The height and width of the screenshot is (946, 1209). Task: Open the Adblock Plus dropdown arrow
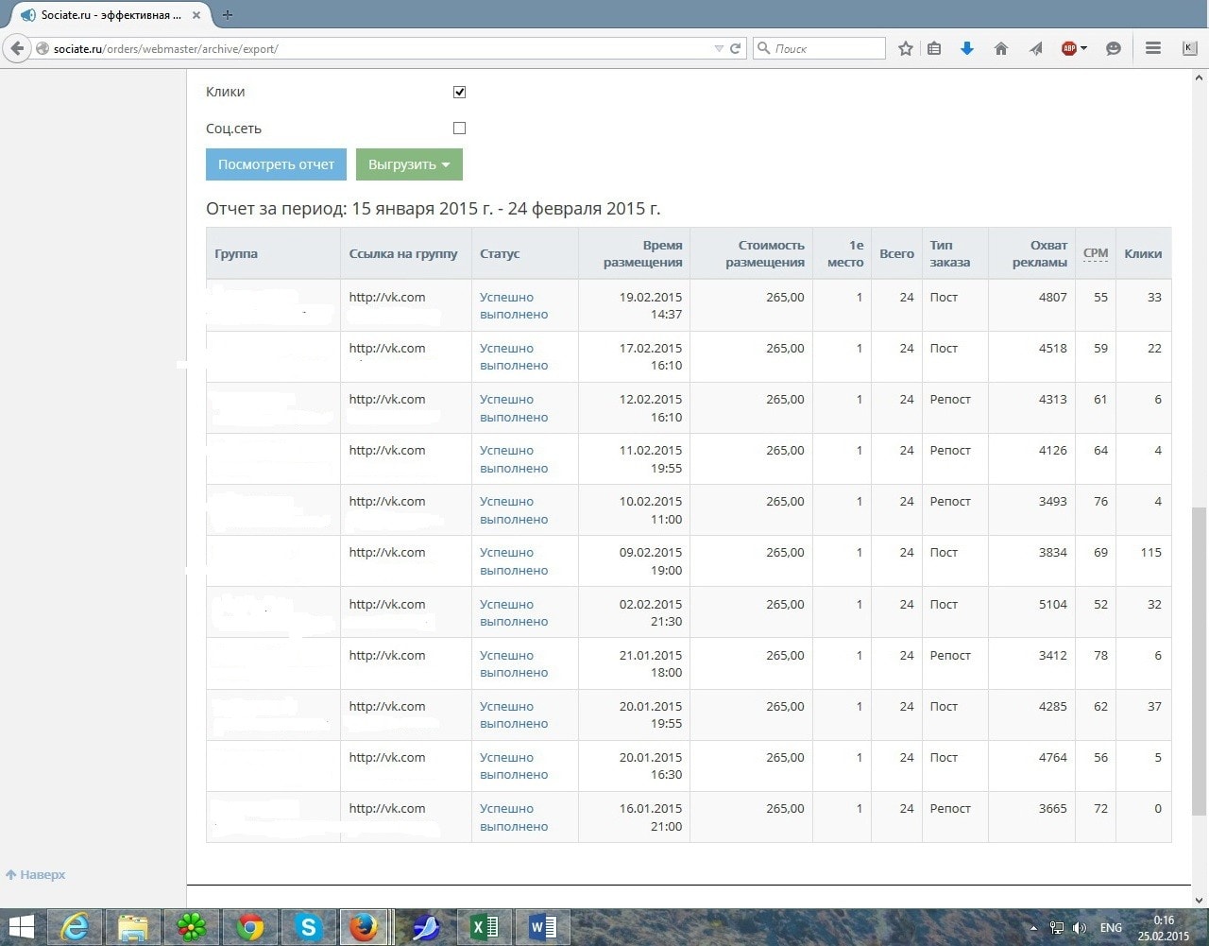[1083, 48]
